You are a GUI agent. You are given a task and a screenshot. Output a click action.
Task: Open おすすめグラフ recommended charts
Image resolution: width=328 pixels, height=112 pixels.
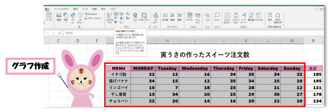[x=110, y=18]
